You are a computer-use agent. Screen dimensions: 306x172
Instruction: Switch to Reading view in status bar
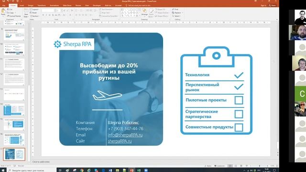pos(241,166)
